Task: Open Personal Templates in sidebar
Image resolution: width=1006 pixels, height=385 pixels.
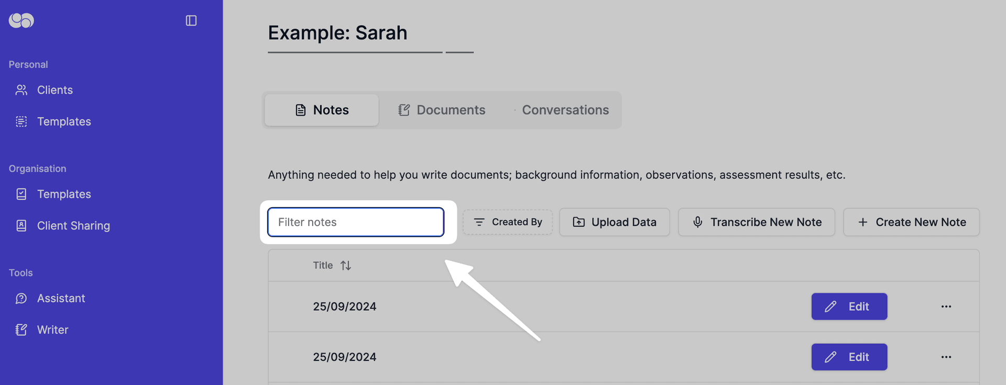Action: coord(63,121)
